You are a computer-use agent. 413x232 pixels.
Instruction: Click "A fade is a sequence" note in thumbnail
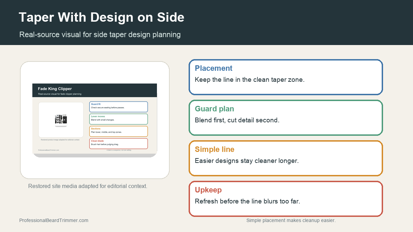119,150
